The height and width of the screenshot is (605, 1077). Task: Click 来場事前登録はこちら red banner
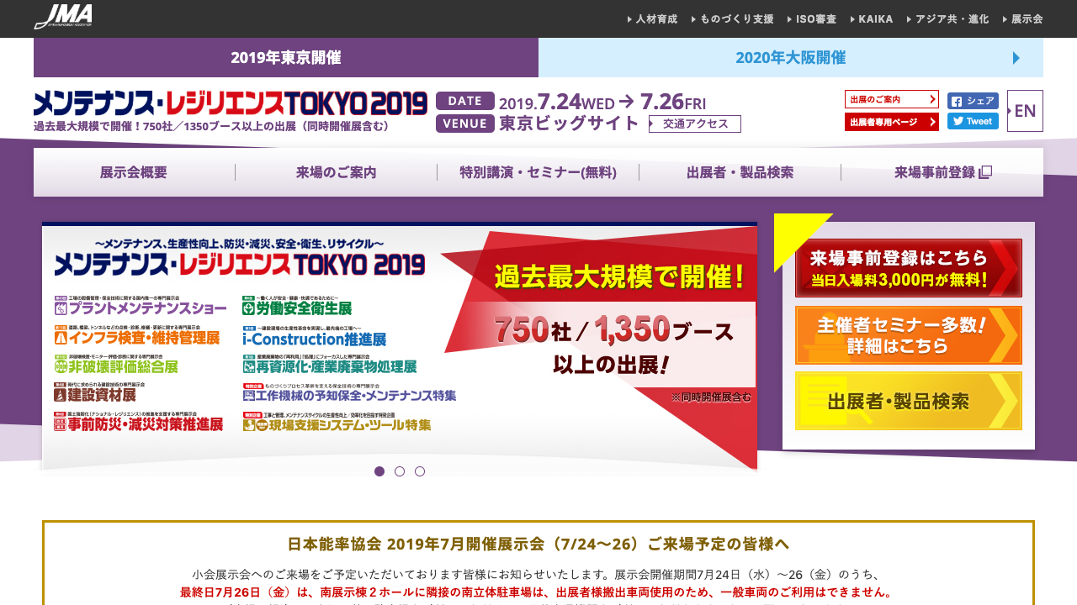pos(909,268)
